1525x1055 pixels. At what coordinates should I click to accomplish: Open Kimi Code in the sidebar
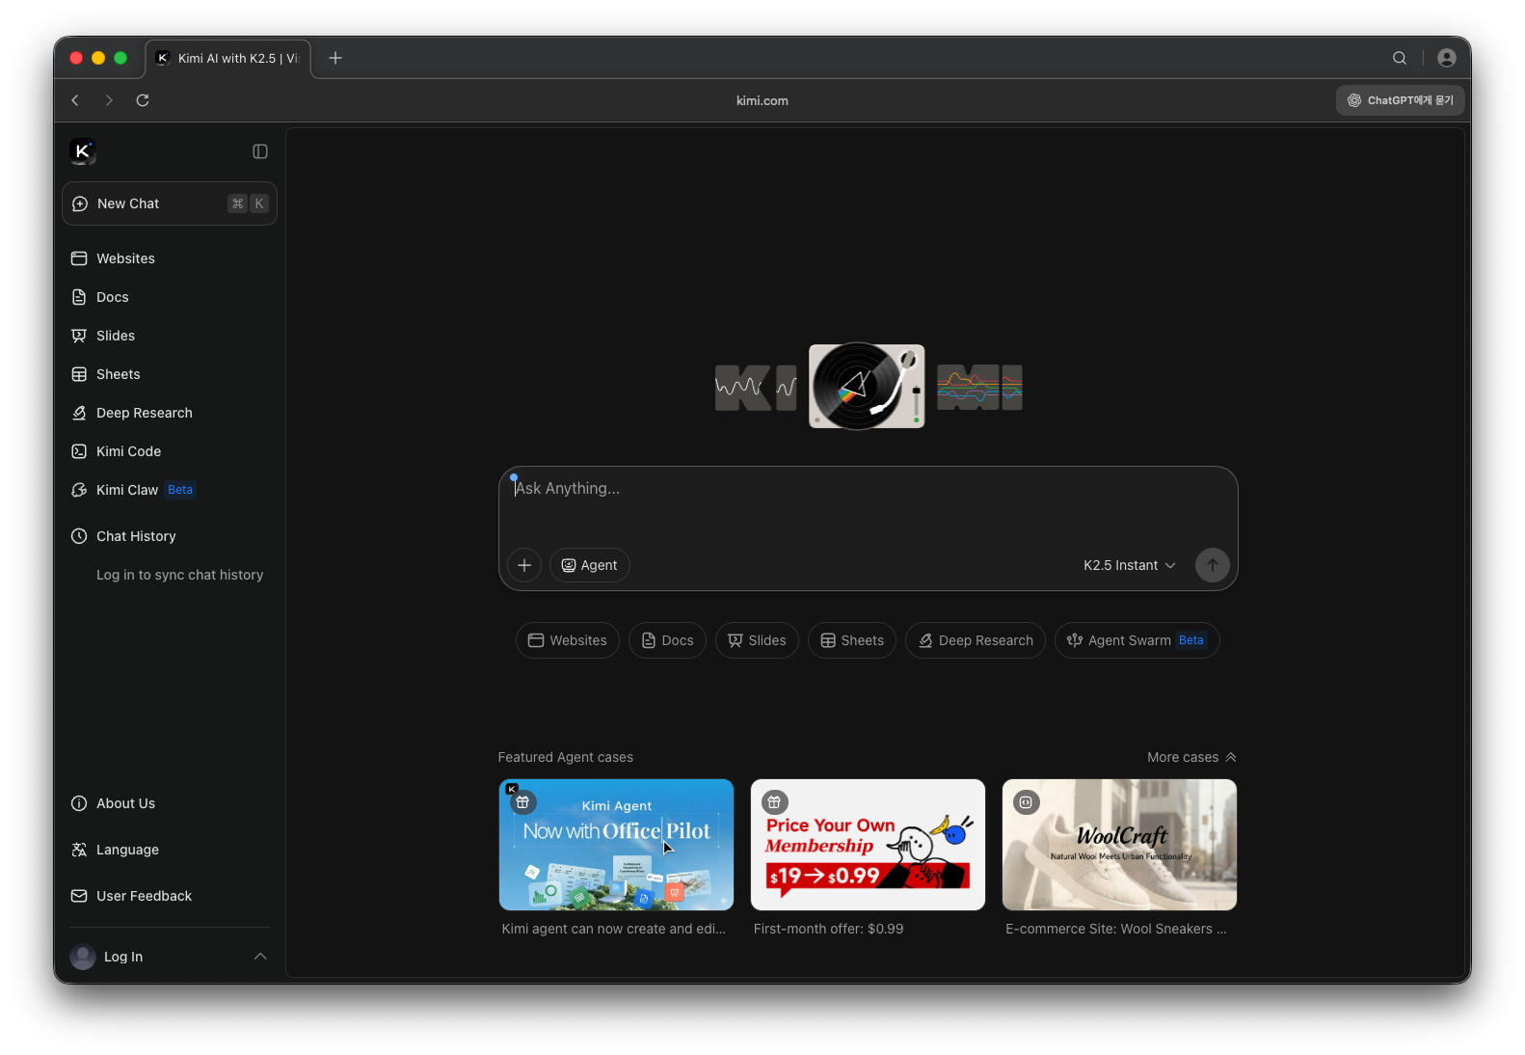pyautogui.click(x=170, y=451)
